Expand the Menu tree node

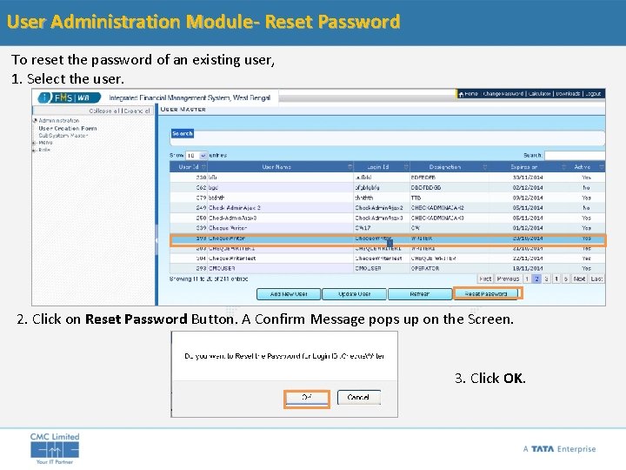click(x=35, y=143)
